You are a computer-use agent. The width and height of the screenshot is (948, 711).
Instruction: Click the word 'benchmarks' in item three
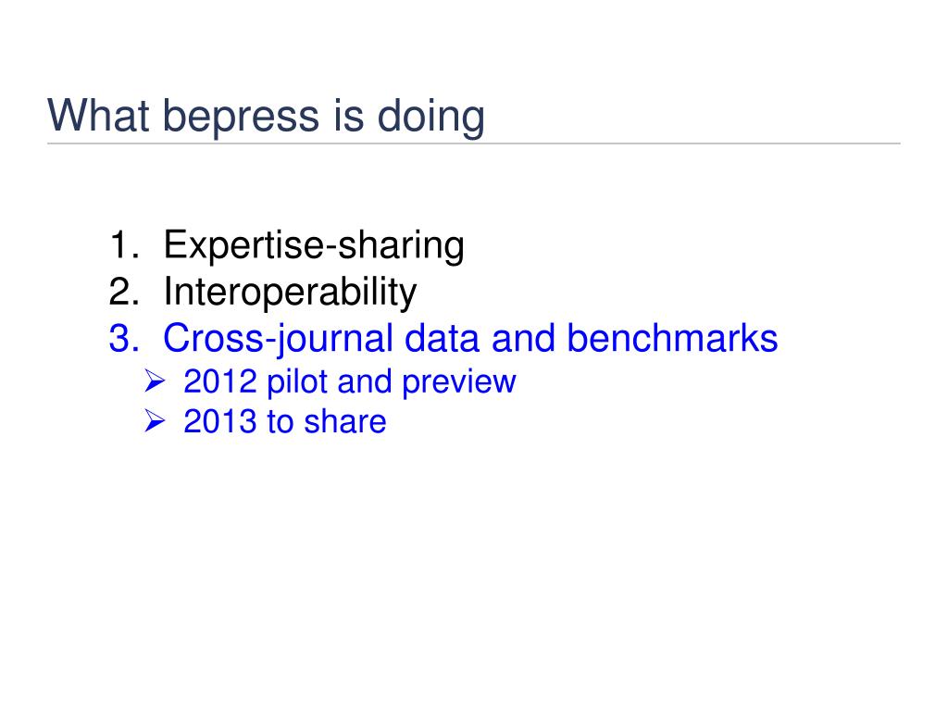[x=672, y=338]
